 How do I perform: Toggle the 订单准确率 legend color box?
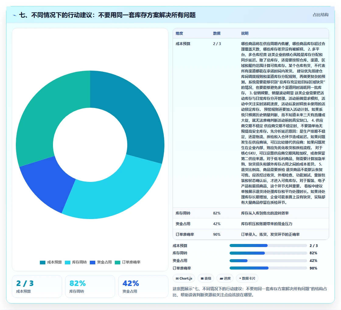[x=118, y=263]
